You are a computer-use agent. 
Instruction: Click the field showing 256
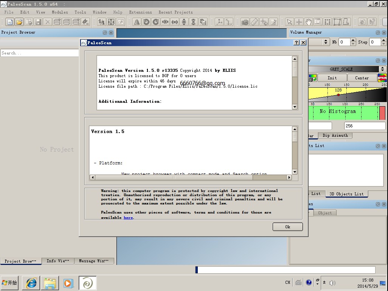click(x=365, y=126)
